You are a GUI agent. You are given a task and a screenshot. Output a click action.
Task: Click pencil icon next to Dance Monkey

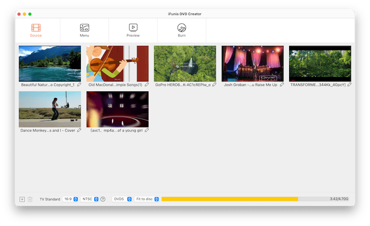[79, 130]
